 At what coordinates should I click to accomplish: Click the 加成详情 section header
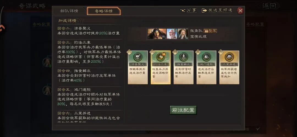coord(67,21)
